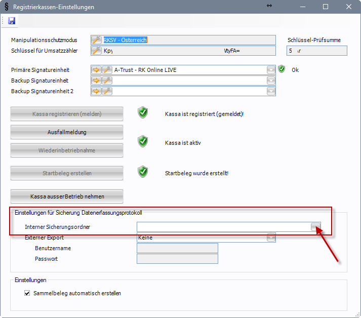Click the Interner Sicherungsordner text field
The height and width of the screenshot is (318, 361).
[x=223, y=227]
